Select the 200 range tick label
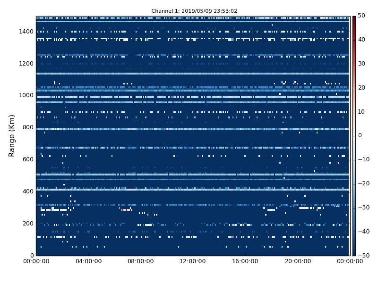 pyautogui.click(x=28, y=223)
